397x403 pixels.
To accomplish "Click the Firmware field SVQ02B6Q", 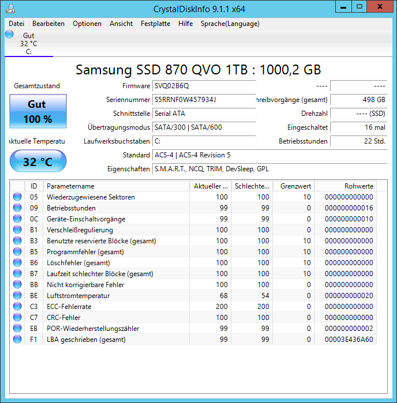I will pos(204,86).
